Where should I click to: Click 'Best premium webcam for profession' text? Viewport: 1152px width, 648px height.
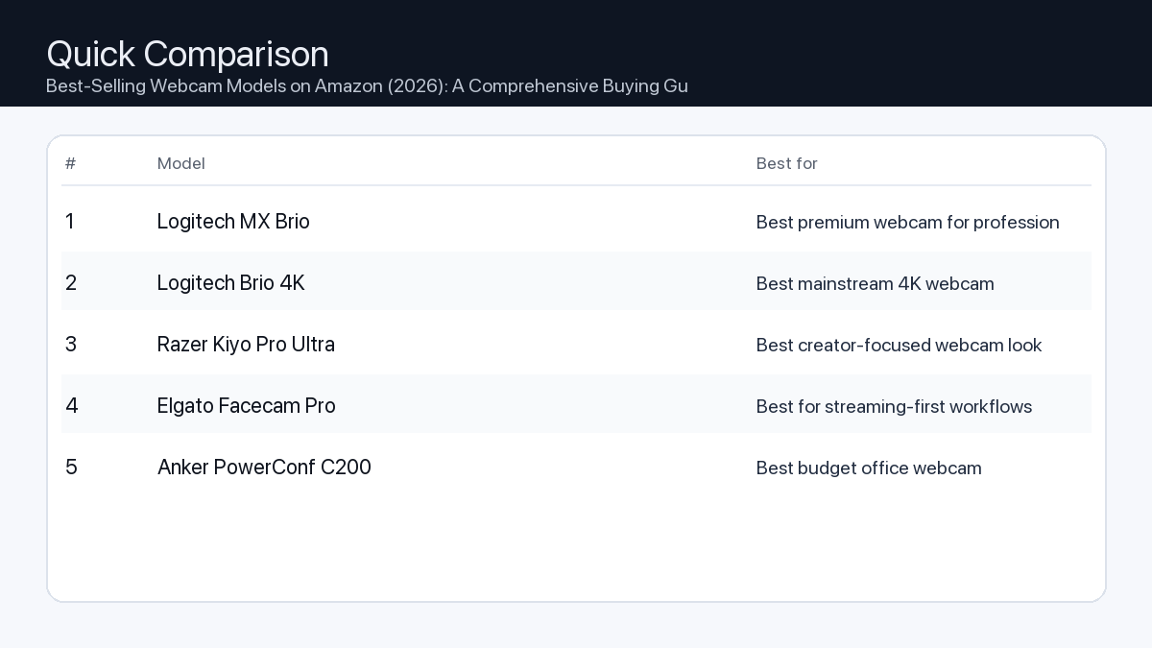click(x=907, y=223)
